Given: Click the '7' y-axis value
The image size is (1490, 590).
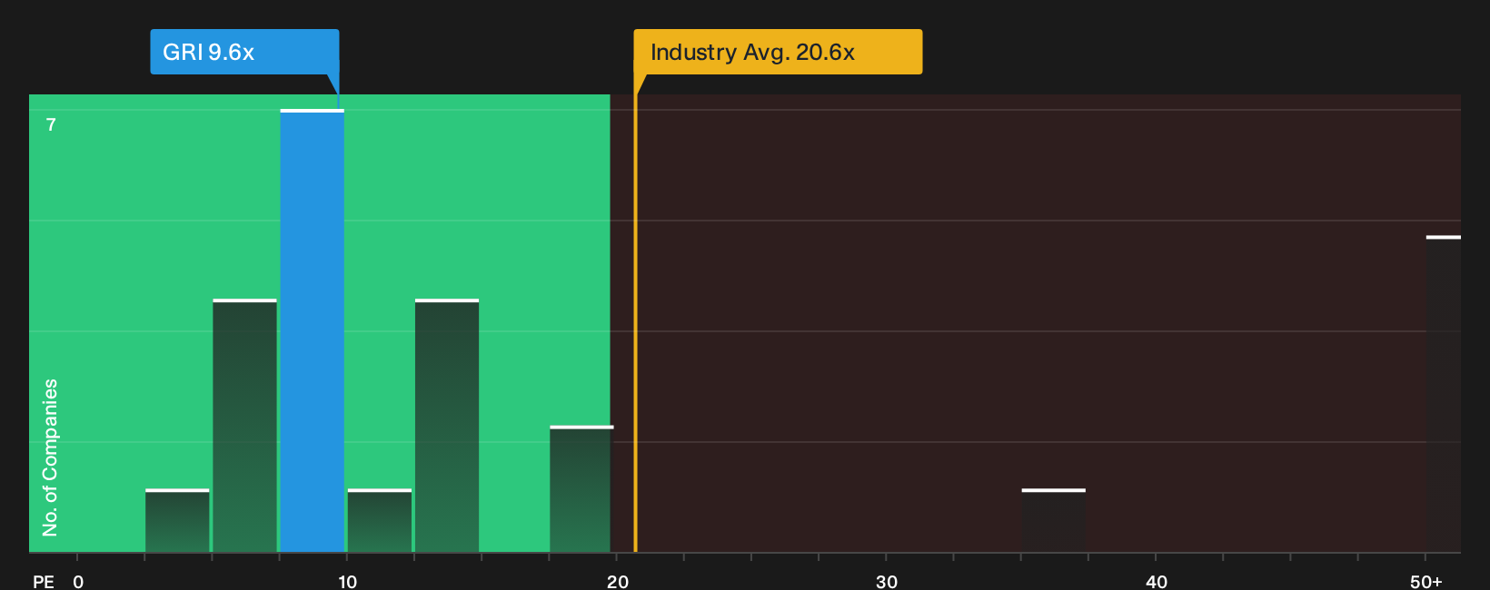Looking at the screenshot, I should pyautogui.click(x=51, y=124).
